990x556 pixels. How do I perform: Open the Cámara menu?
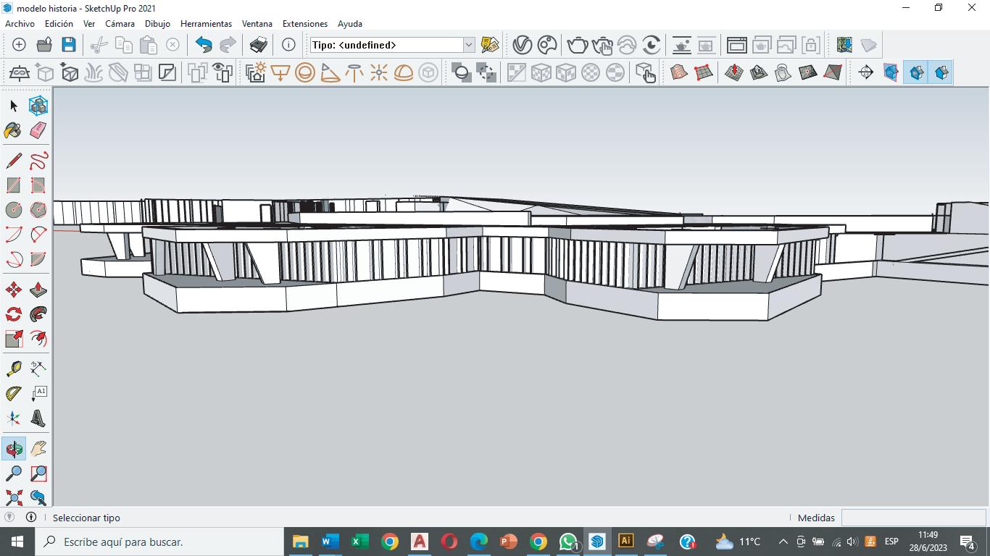[120, 24]
